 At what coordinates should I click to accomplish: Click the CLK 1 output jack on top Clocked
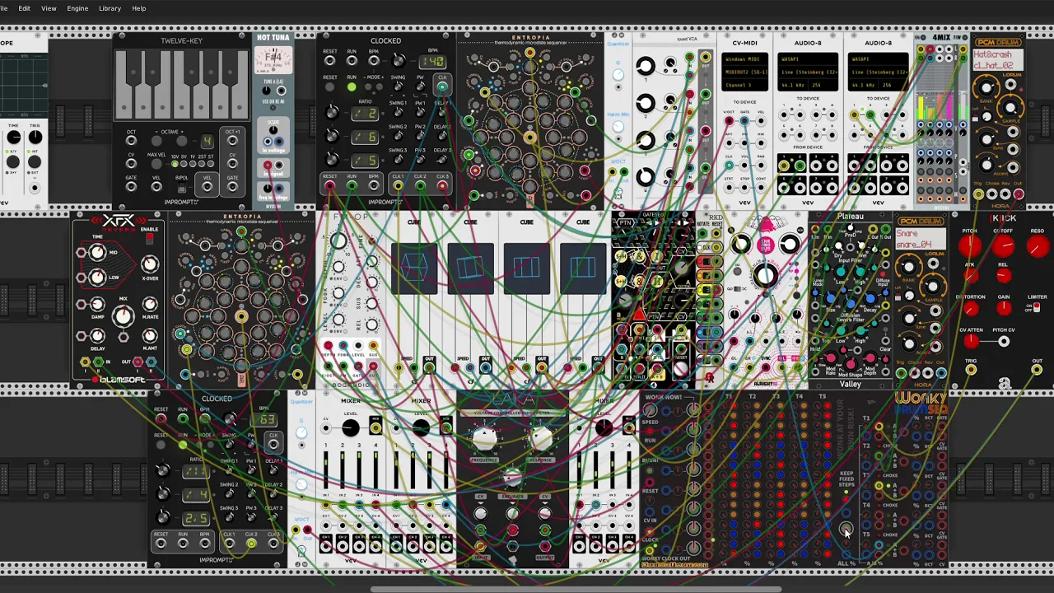pos(398,185)
